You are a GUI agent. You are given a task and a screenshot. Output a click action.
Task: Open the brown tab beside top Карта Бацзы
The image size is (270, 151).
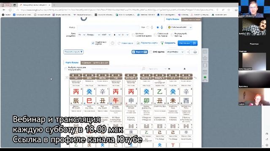191,20
